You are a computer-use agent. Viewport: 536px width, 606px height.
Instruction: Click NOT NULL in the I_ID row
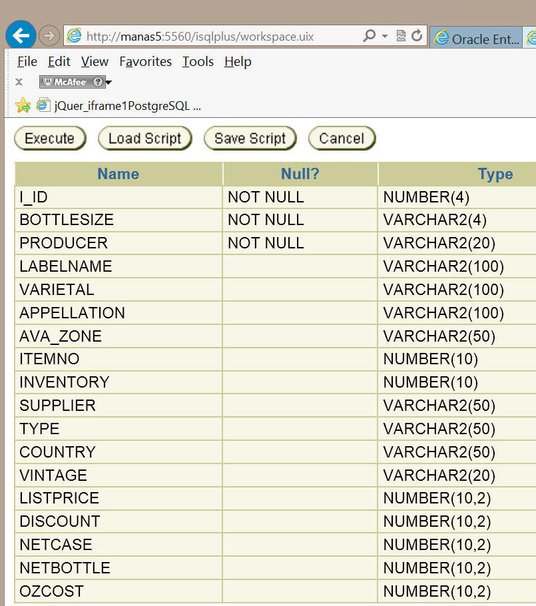[266, 198]
